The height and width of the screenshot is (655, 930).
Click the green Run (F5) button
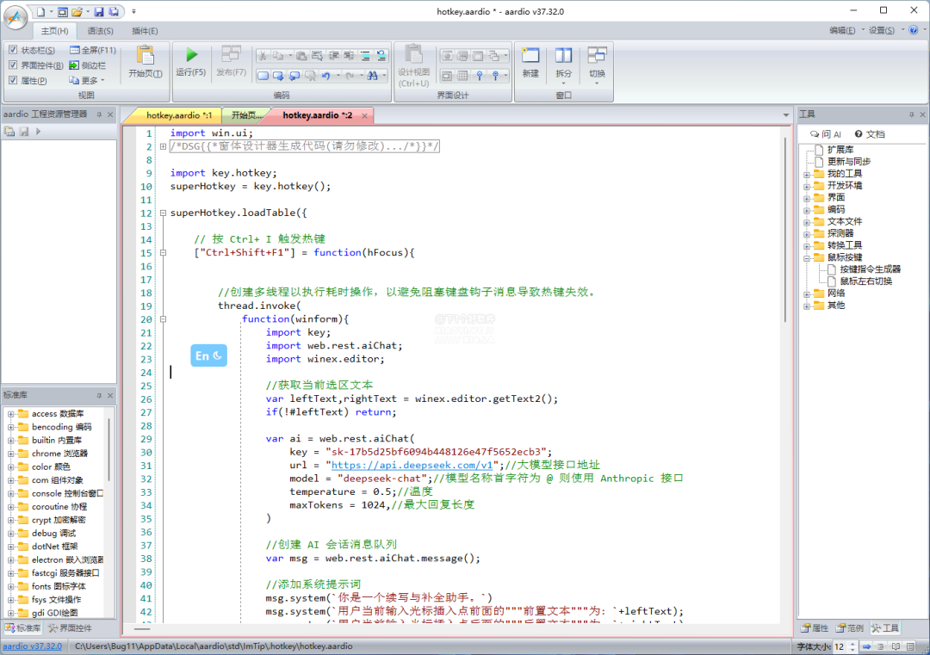[x=191, y=56]
